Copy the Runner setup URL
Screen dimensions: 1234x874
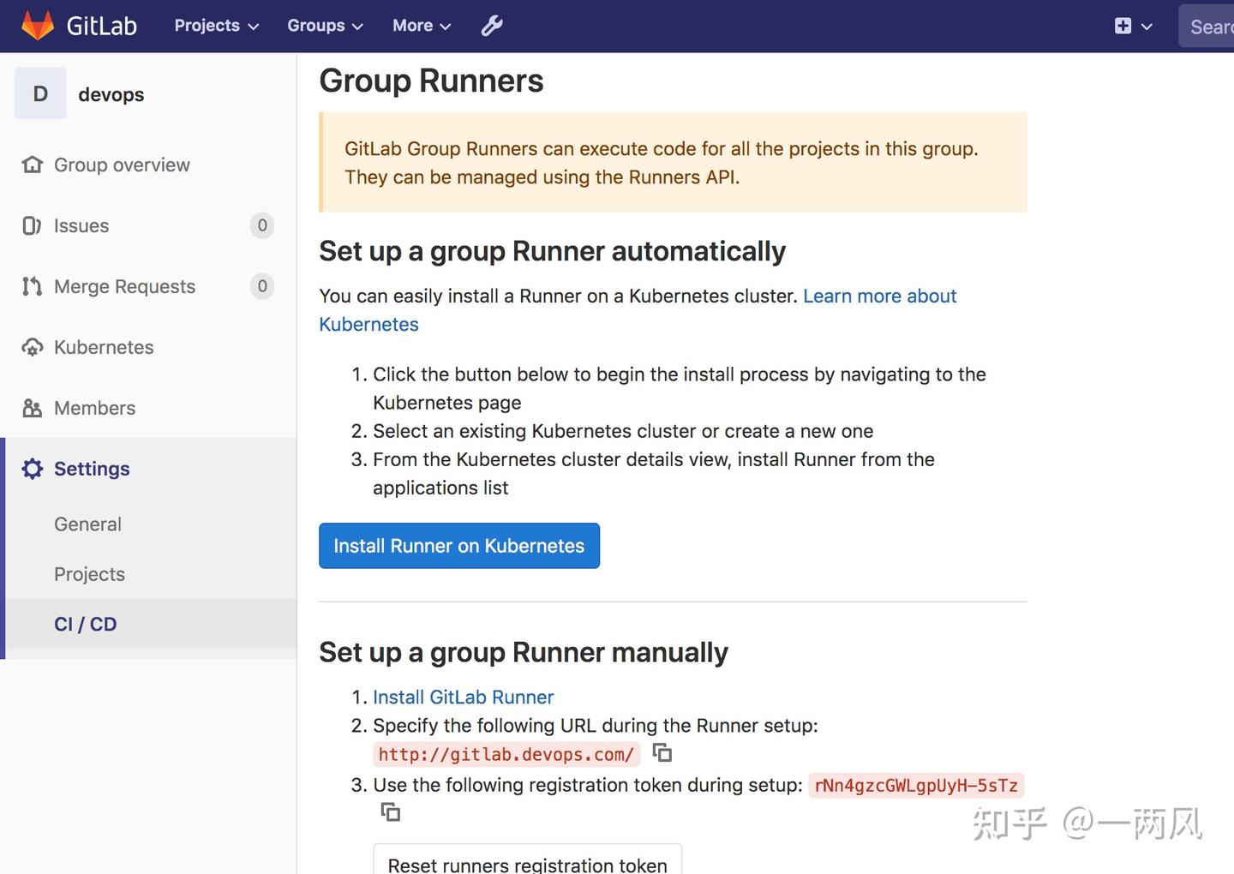coord(662,752)
